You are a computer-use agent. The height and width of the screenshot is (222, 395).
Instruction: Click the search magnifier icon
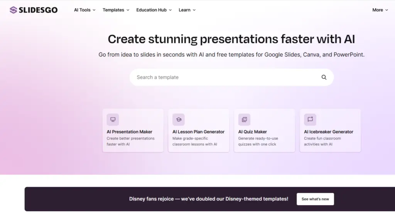point(324,77)
